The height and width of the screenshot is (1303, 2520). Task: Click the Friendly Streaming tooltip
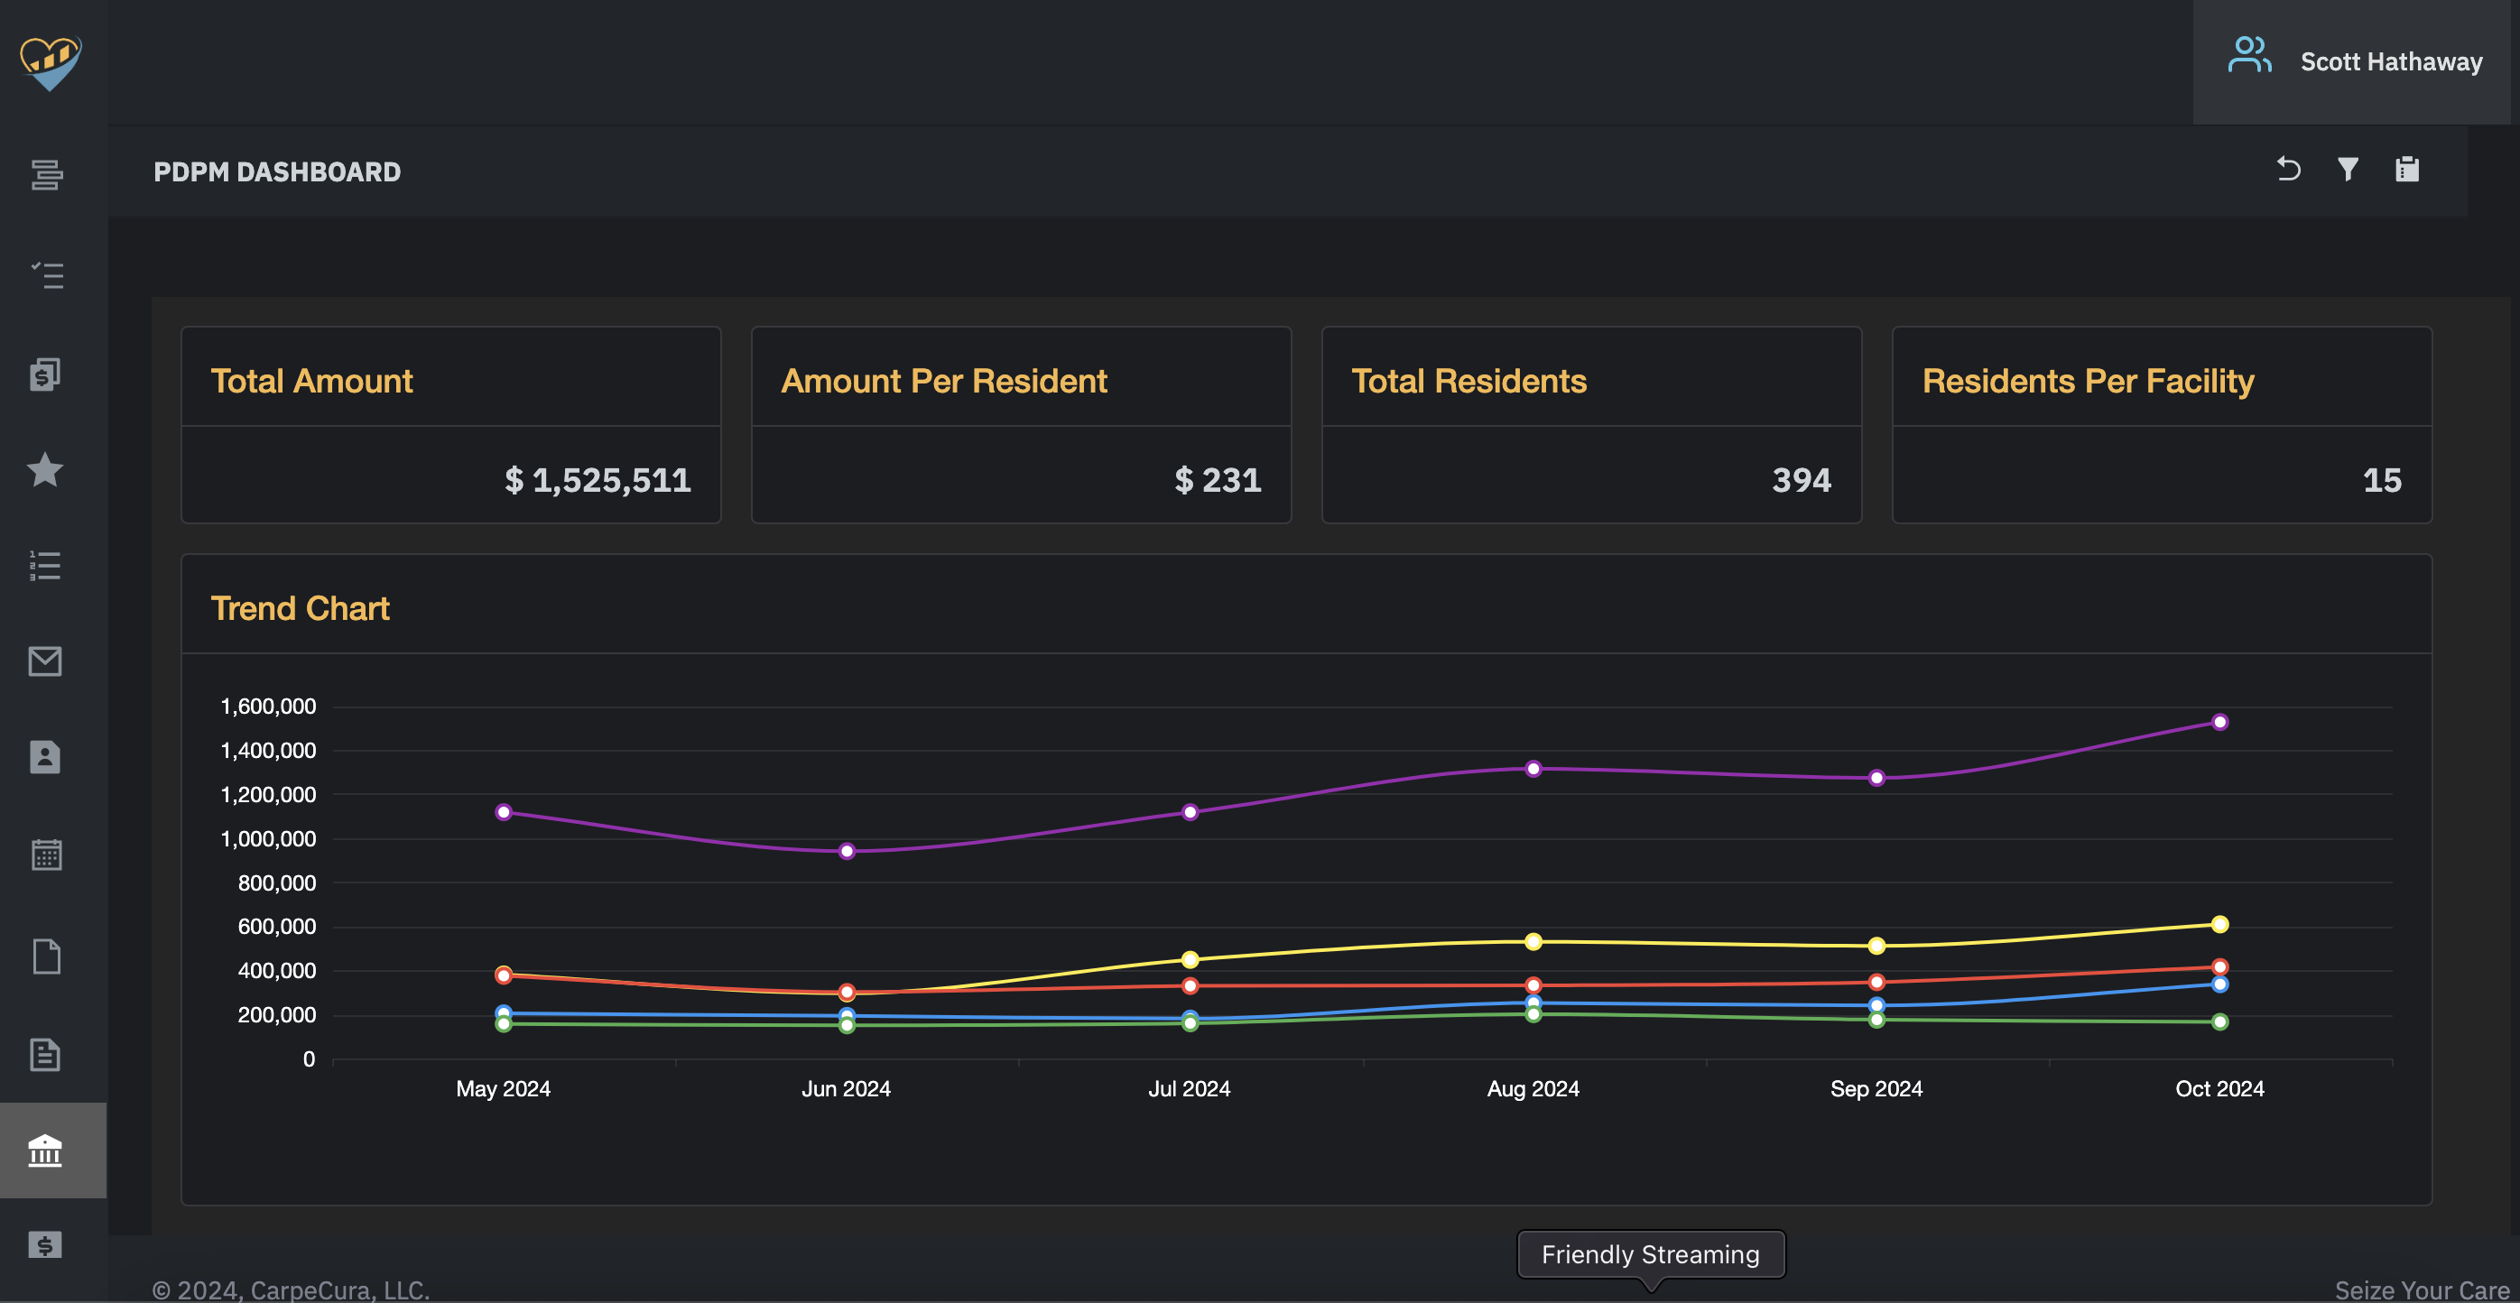click(1650, 1254)
